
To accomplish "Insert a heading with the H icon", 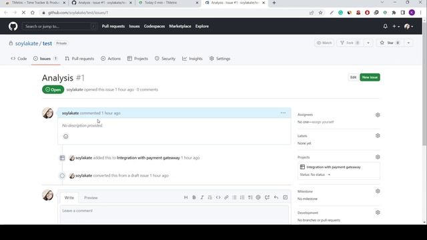I will point(185,197).
